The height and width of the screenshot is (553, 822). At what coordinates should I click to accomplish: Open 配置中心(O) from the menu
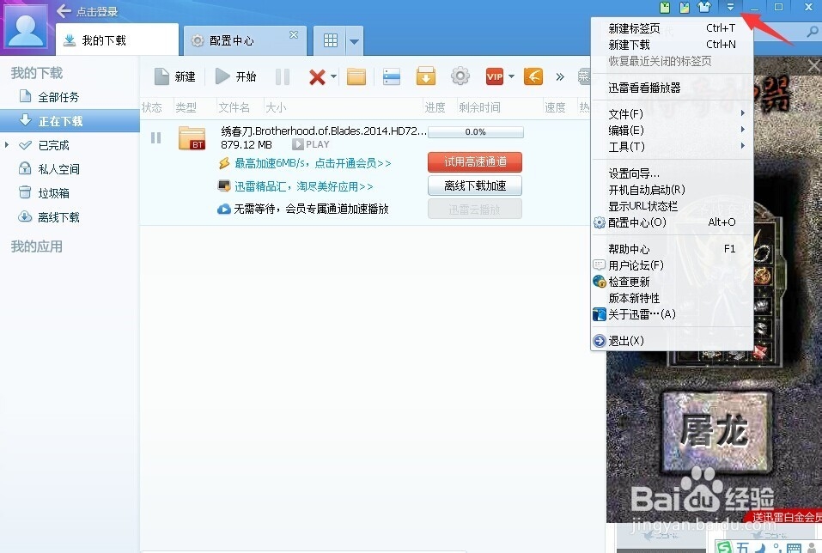[x=672, y=222]
